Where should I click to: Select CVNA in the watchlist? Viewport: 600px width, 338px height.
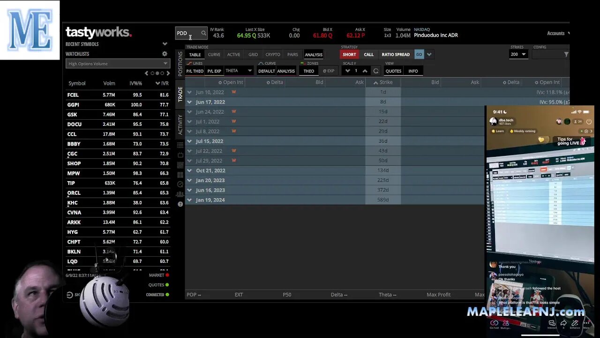(x=118, y=212)
